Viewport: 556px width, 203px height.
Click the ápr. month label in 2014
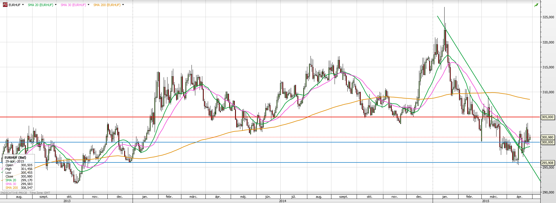coord(218,197)
